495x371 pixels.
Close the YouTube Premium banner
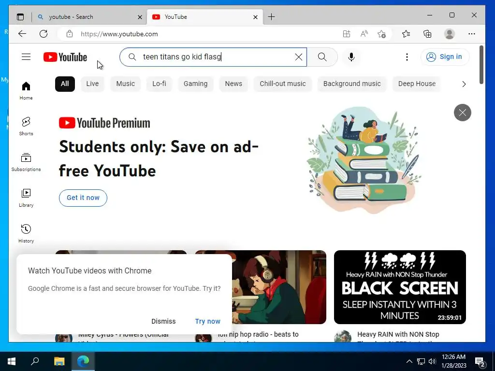[x=462, y=113]
